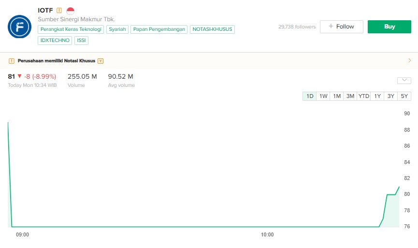Viewport: 418px width, 248px height.
Task: Click the IOTF ticker symbol heading
Action: (45, 11)
